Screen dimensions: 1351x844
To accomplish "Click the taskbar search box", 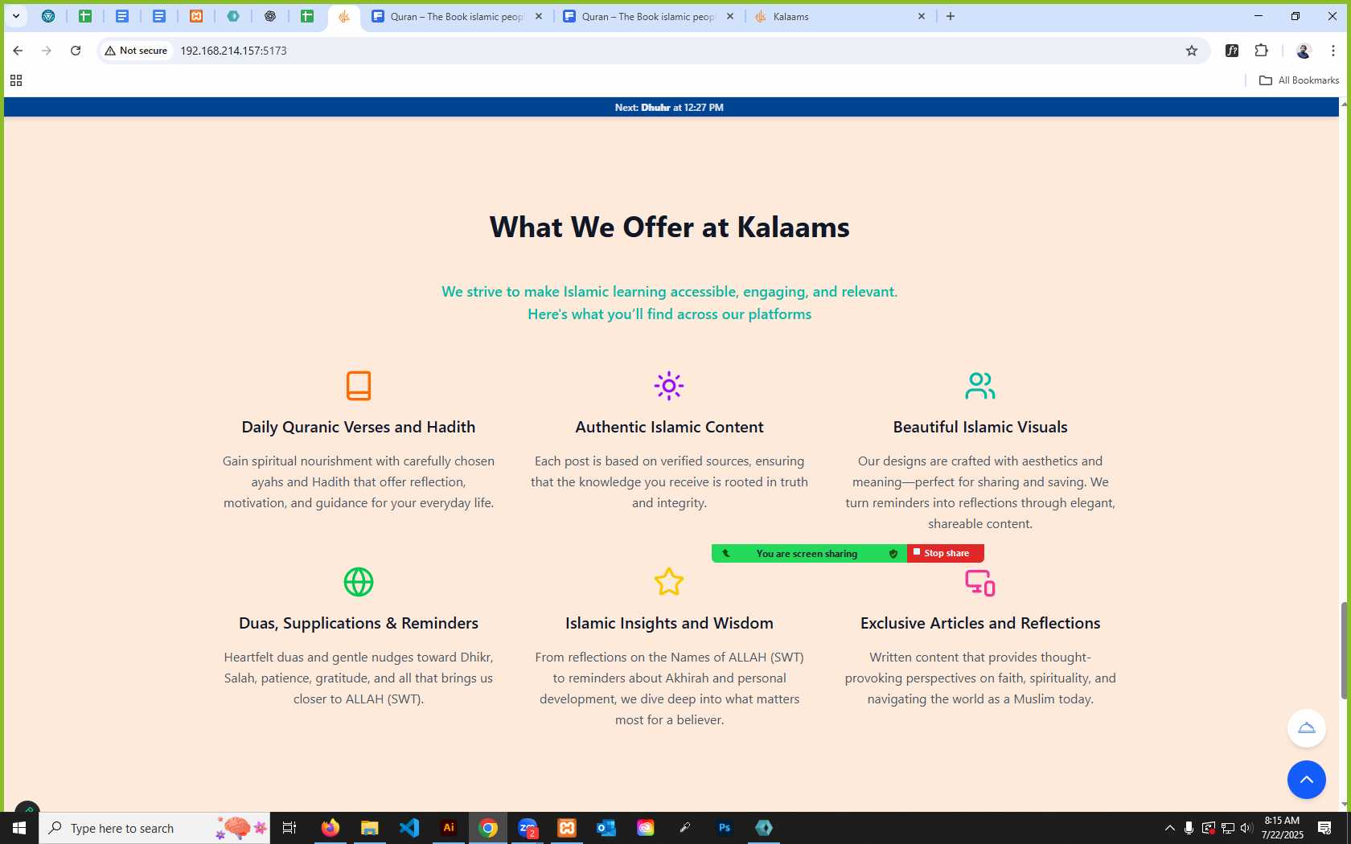I will coord(154,828).
